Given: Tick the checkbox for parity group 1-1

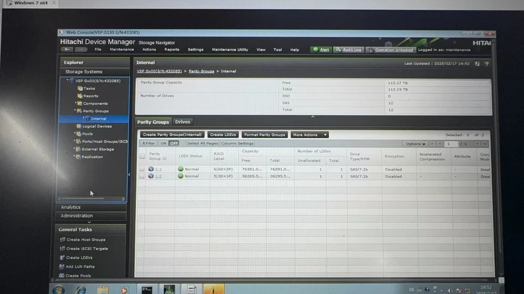Looking at the screenshot, I should pos(142,169).
